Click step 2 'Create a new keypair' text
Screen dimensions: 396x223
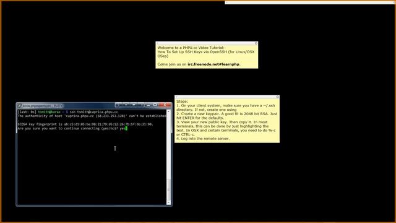click(x=227, y=116)
